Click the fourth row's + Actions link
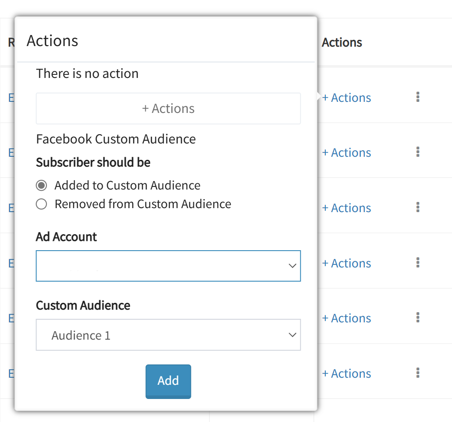This screenshot has height=422, width=452. click(346, 263)
